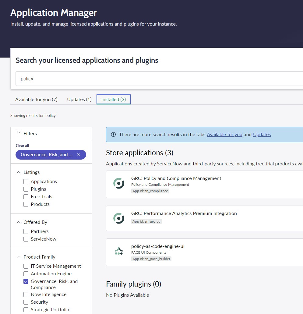Click the GRC Performance Analytics Premium Integration icon

[x=119, y=218]
